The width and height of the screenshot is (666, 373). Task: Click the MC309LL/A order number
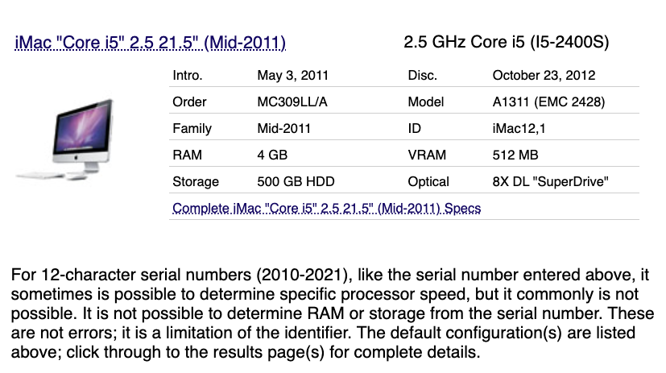[292, 102]
